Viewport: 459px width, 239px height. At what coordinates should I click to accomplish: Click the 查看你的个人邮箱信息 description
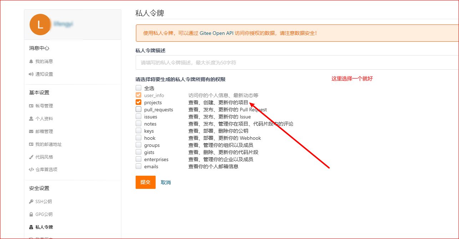tap(213, 166)
